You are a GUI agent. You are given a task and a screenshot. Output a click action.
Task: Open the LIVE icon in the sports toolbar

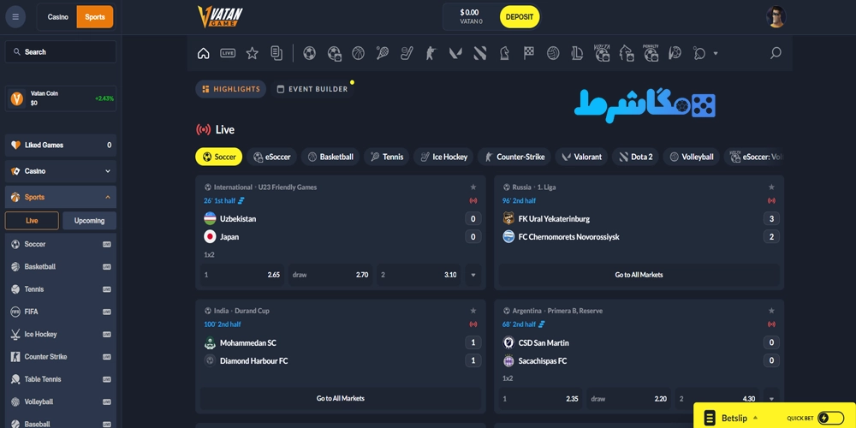228,53
